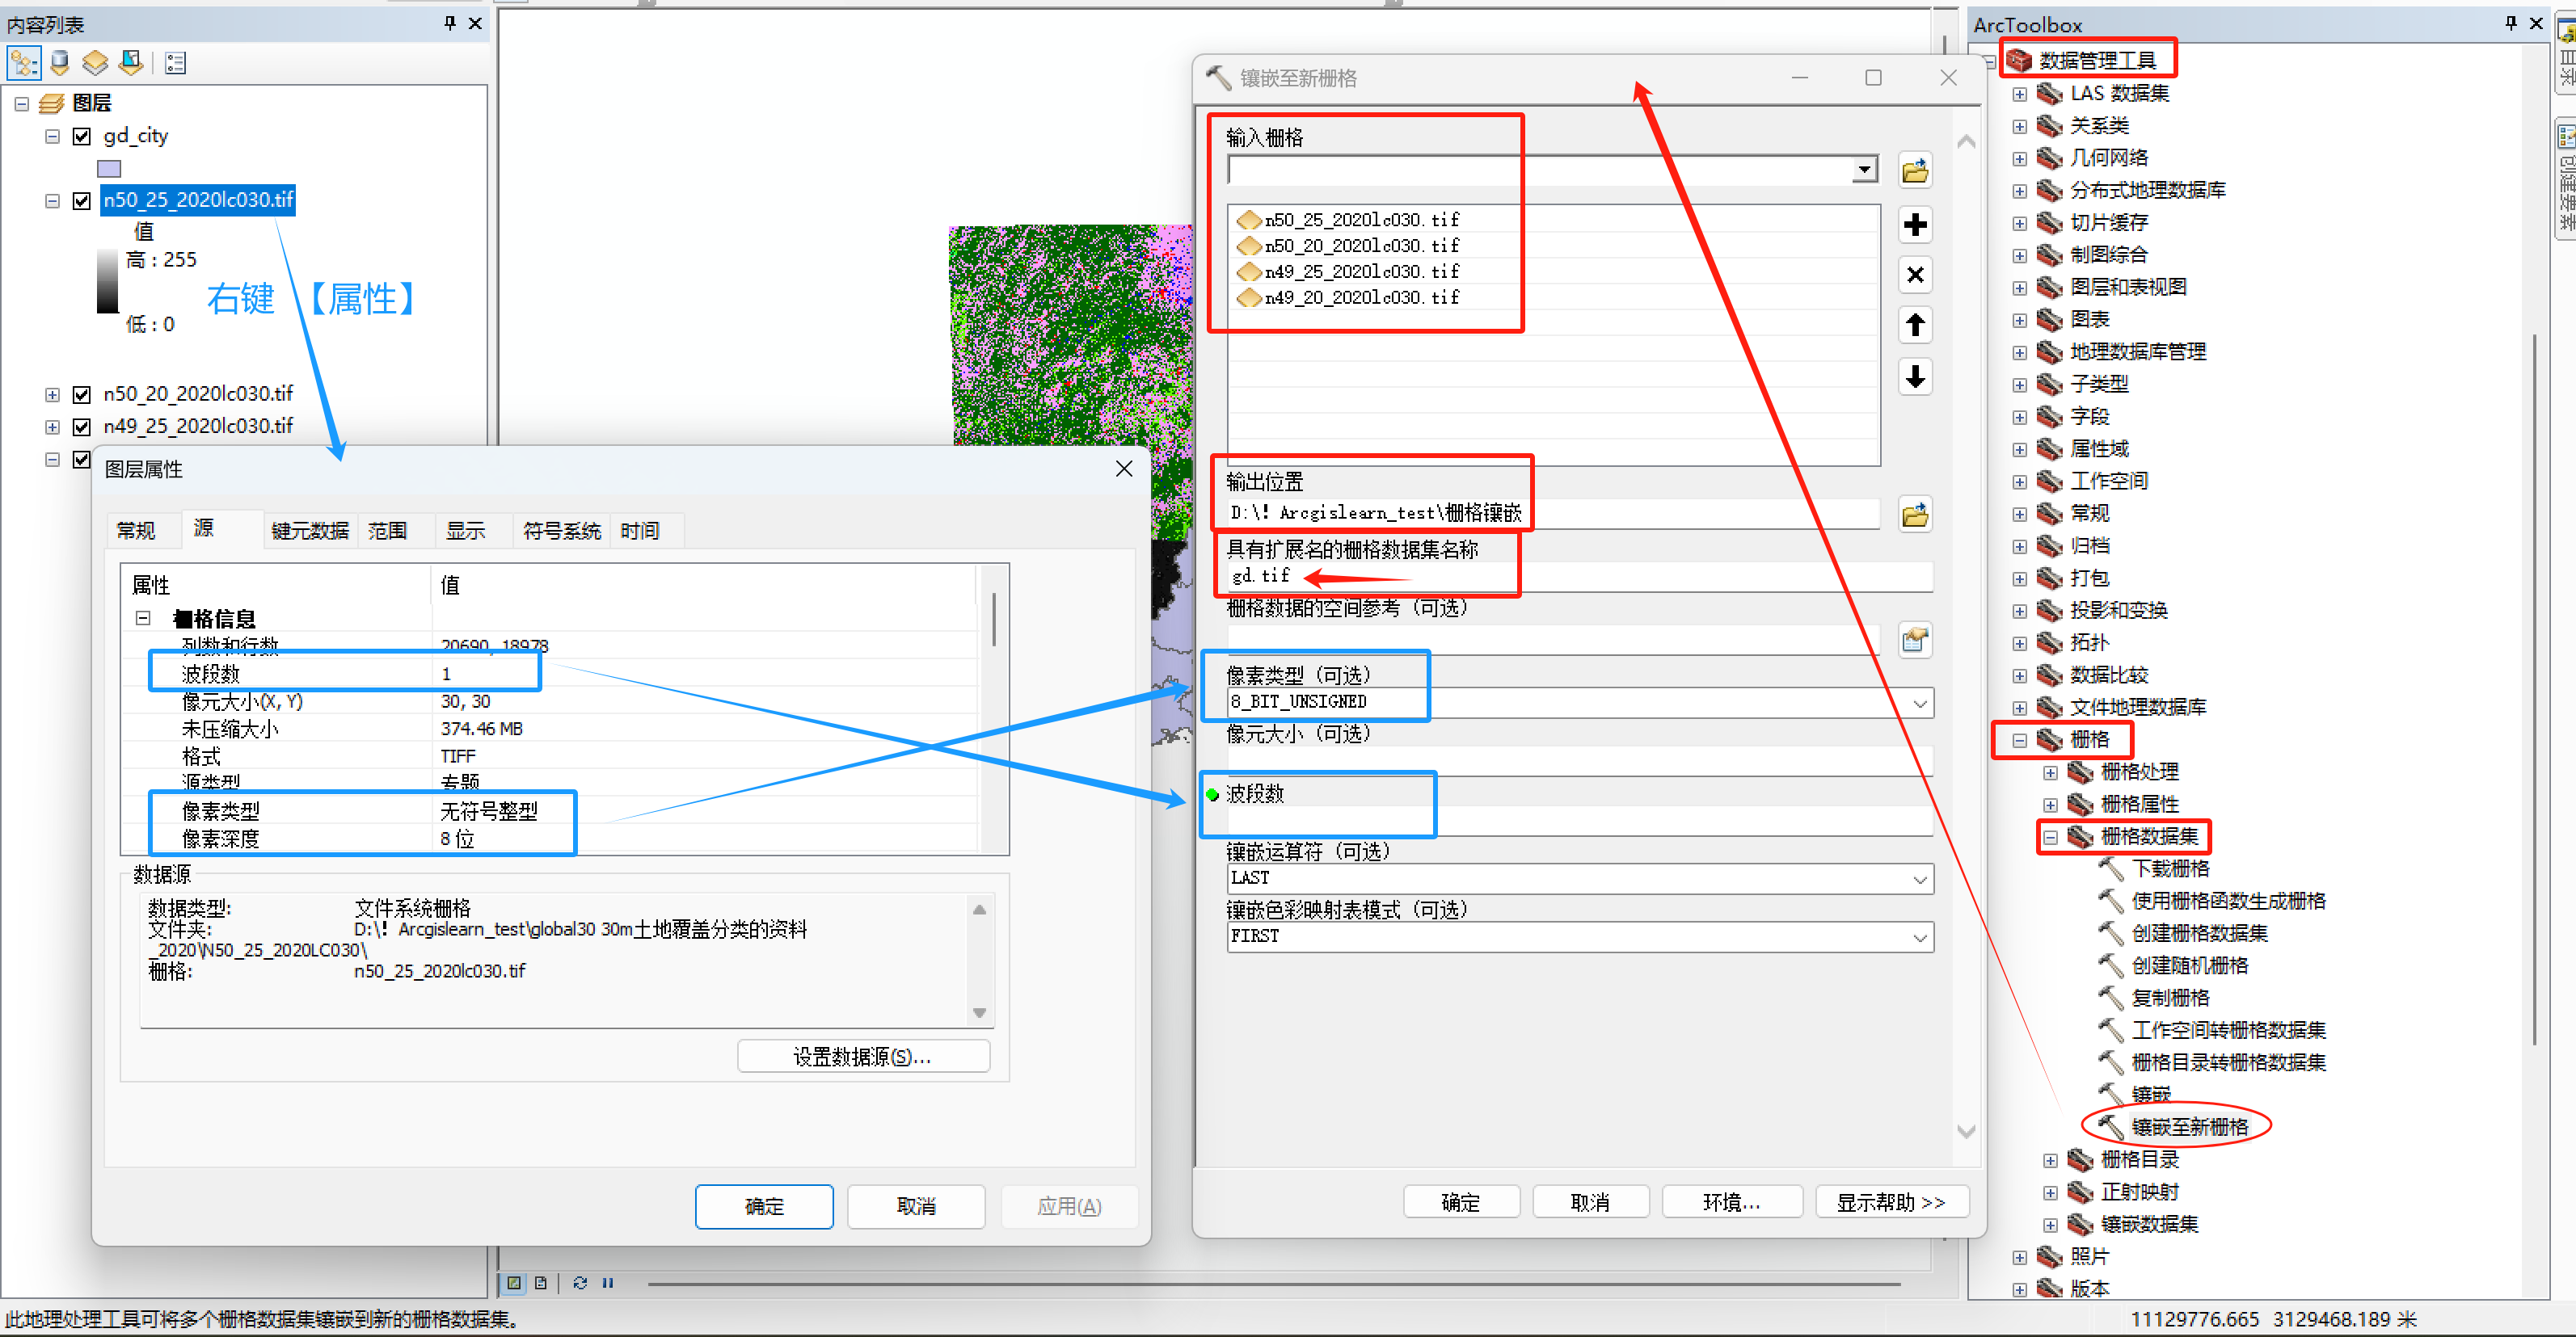Image resolution: width=2576 pixels, height=1337 pixels.
Task: Open the 镶嵌至新栅格 tool
Action: click(2188, 1126)
